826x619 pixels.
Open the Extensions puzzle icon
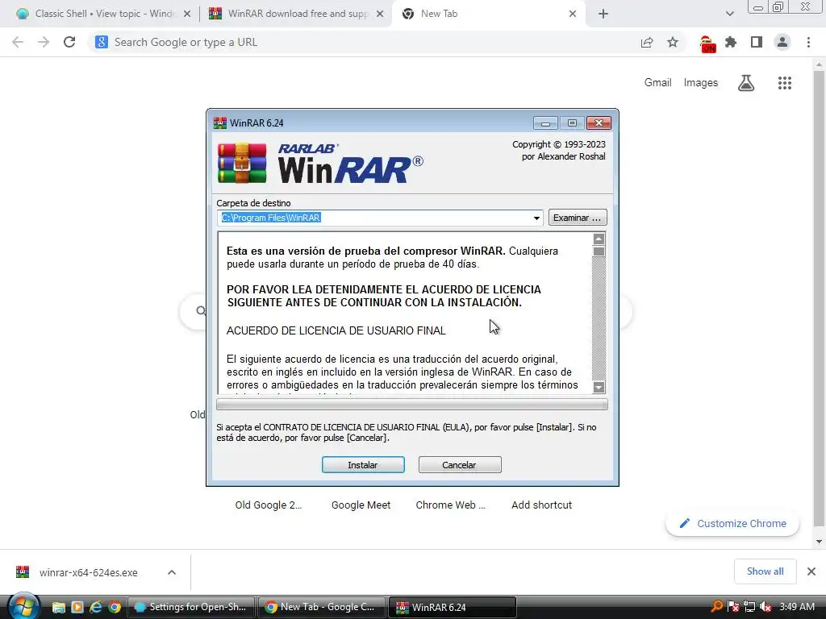pyautogui.click(x=731, y=42)
